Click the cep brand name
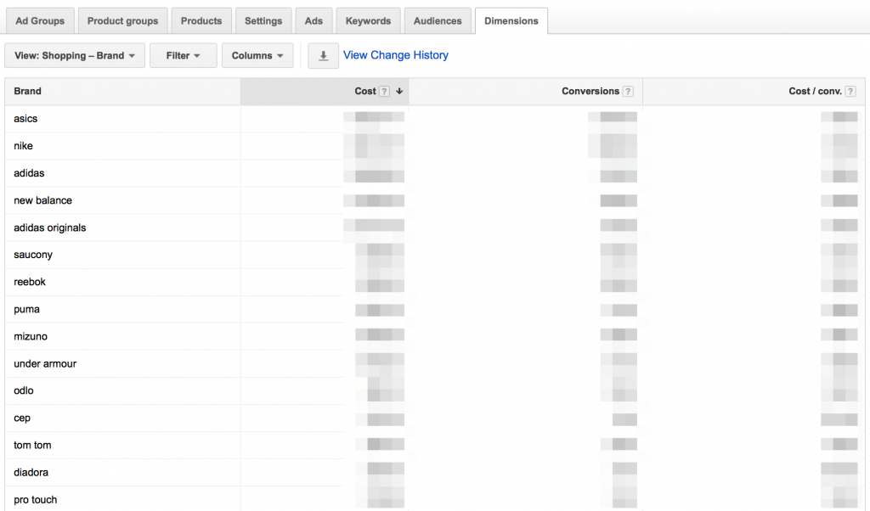 (x=22, y=418)
